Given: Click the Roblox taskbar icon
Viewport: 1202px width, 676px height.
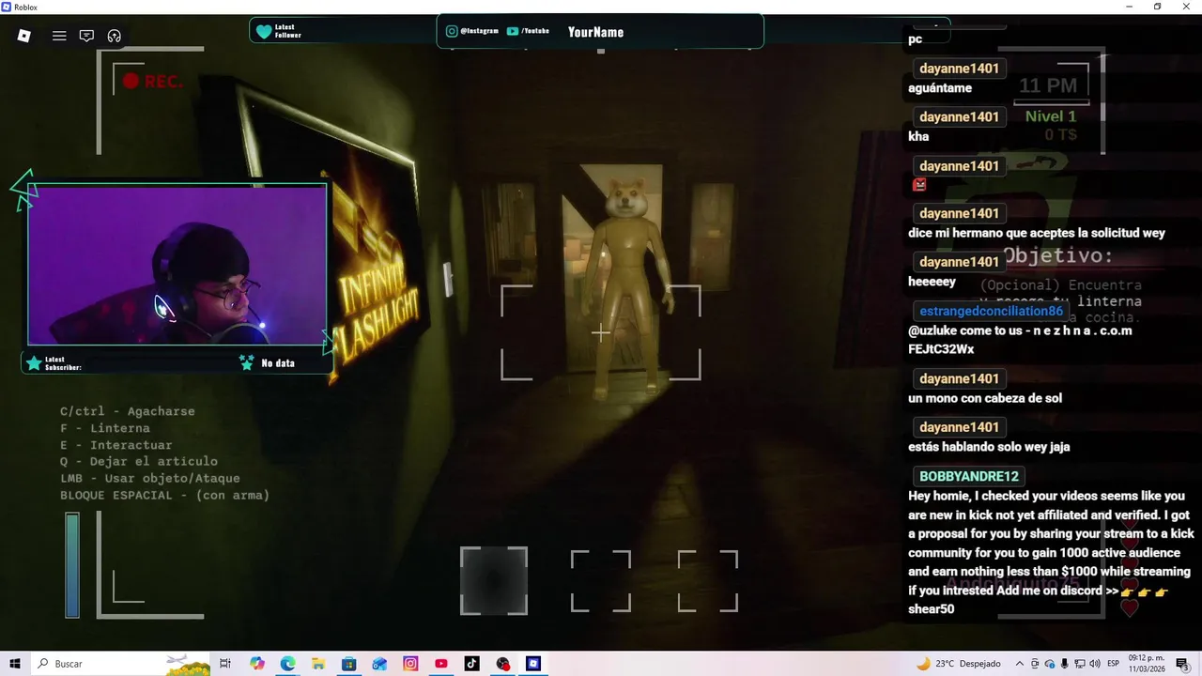Looking at the screenshot, I should [533, 664].
